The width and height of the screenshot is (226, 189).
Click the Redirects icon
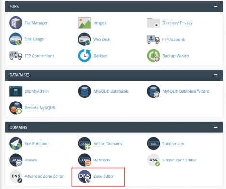click(85, 160)
